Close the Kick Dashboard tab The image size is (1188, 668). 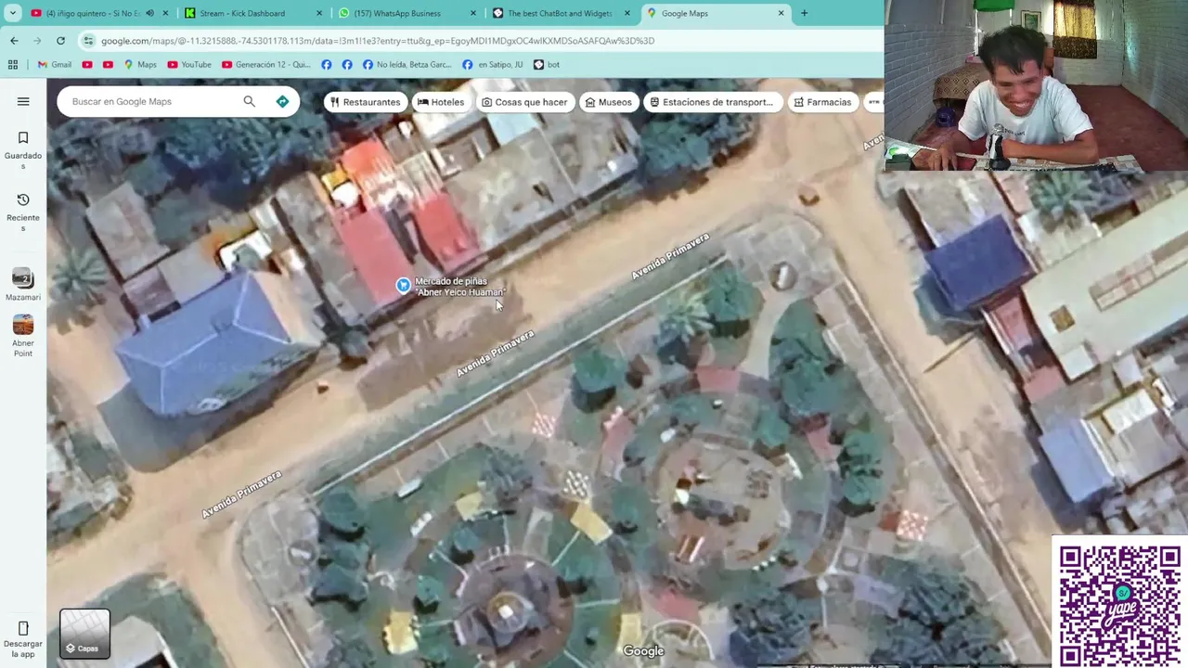pos(318,13)
